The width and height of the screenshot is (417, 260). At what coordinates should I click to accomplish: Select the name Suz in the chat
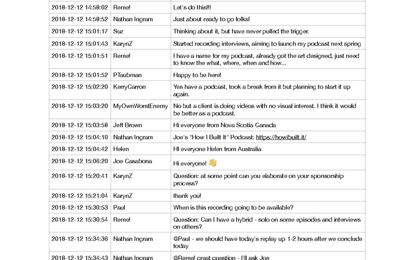[118, 32]
